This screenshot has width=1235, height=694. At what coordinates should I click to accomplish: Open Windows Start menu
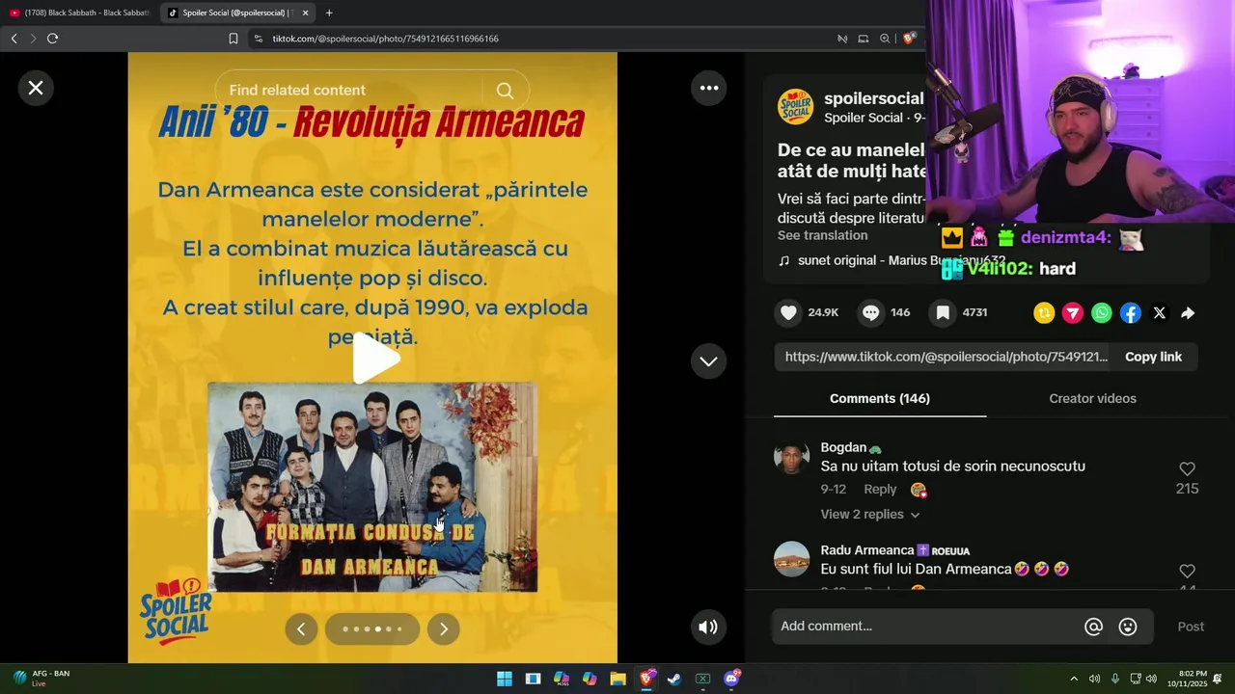coord(505,679)
